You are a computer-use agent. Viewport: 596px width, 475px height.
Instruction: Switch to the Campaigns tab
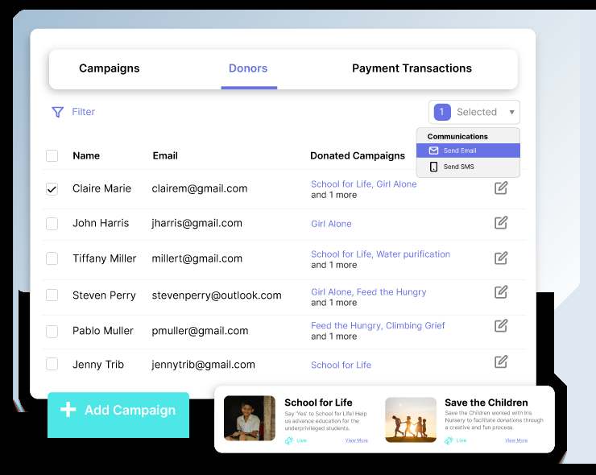click(x=109, y=68)
